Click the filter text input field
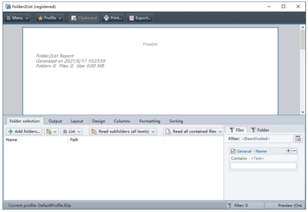 click(x=263, y=166)
